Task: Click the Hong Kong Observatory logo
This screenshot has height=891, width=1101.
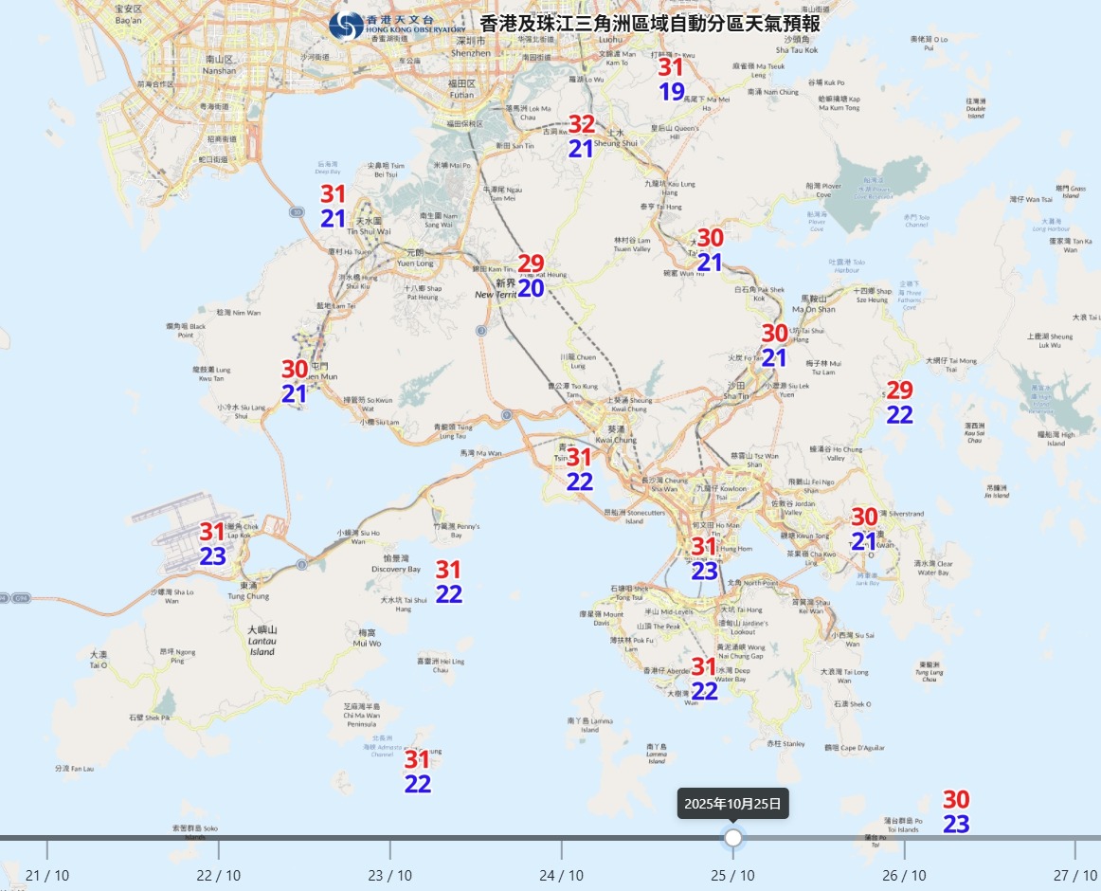Action: 345,26
